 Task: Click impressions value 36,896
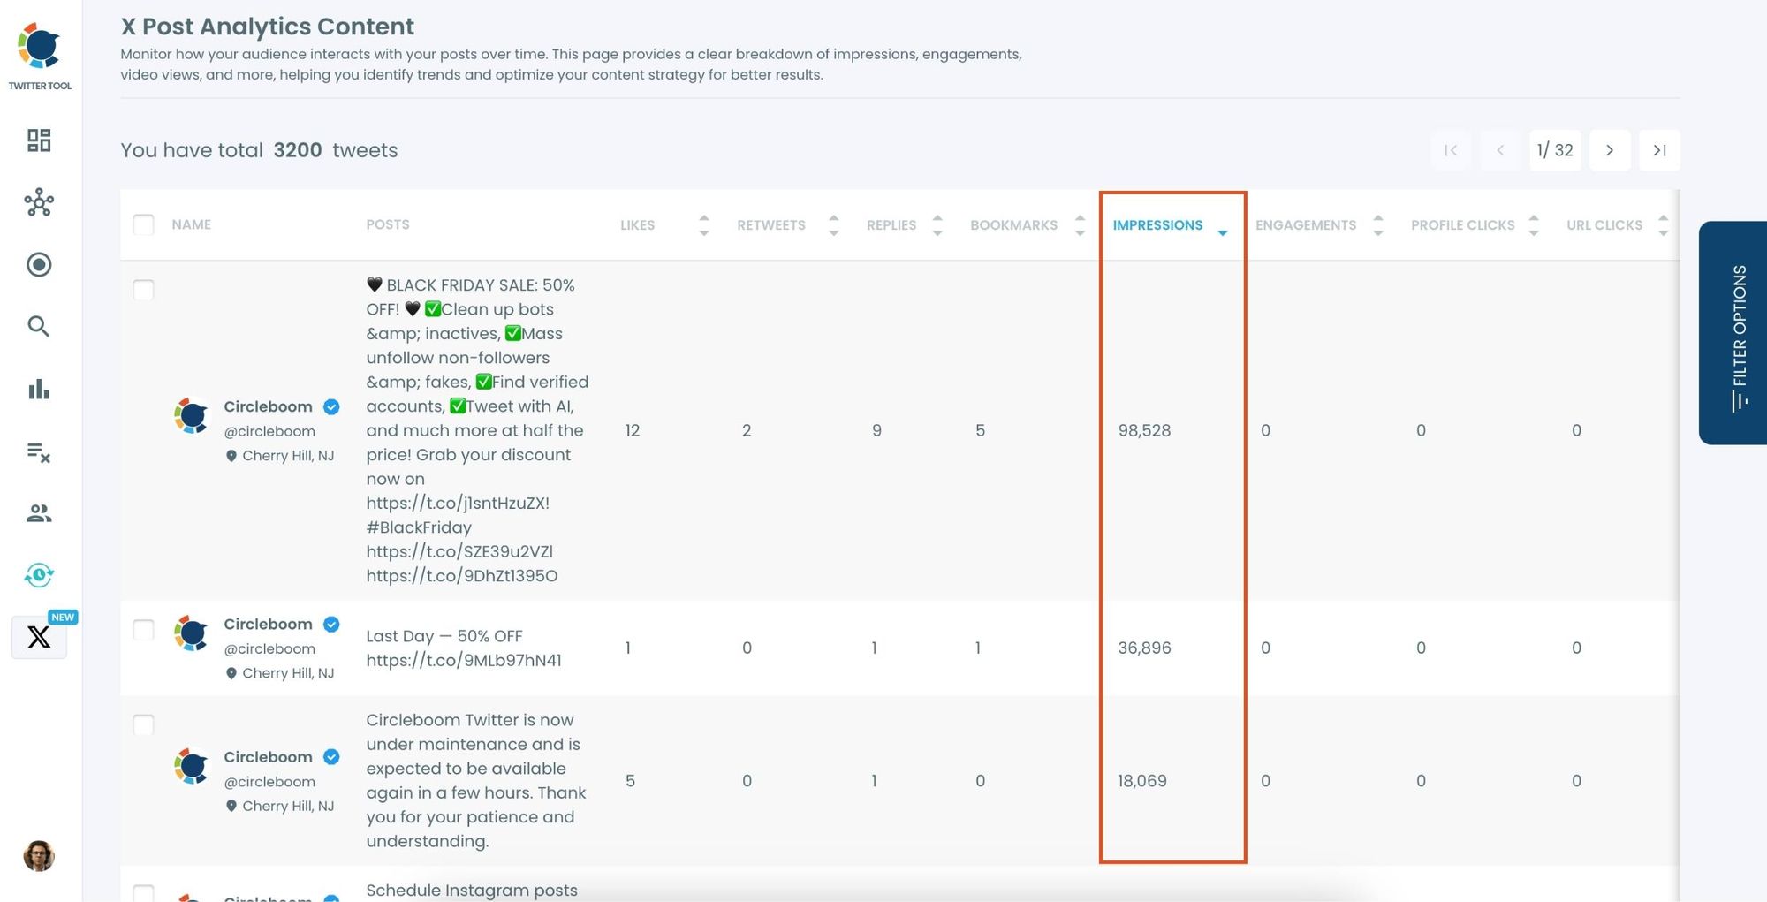(1144, 648)
